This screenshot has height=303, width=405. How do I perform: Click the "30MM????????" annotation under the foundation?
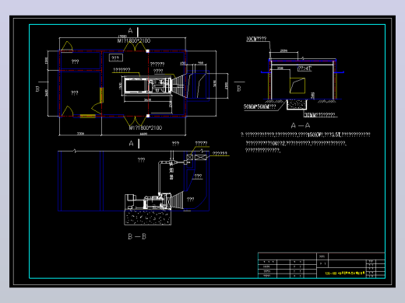[x=320, y=115]
